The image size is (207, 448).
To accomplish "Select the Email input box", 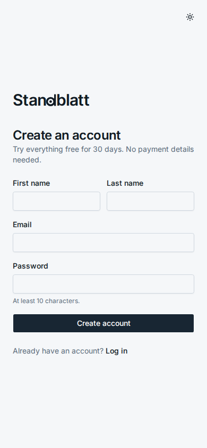I will click(103, 243).
